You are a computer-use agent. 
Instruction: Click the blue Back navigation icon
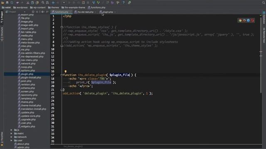53,2
